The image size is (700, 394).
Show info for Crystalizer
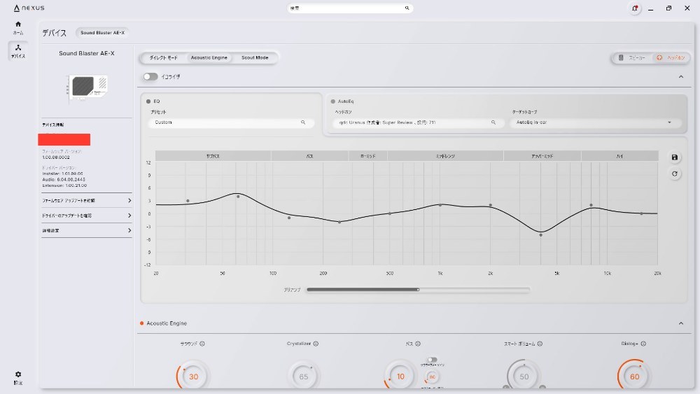click(x=316, y=344)
